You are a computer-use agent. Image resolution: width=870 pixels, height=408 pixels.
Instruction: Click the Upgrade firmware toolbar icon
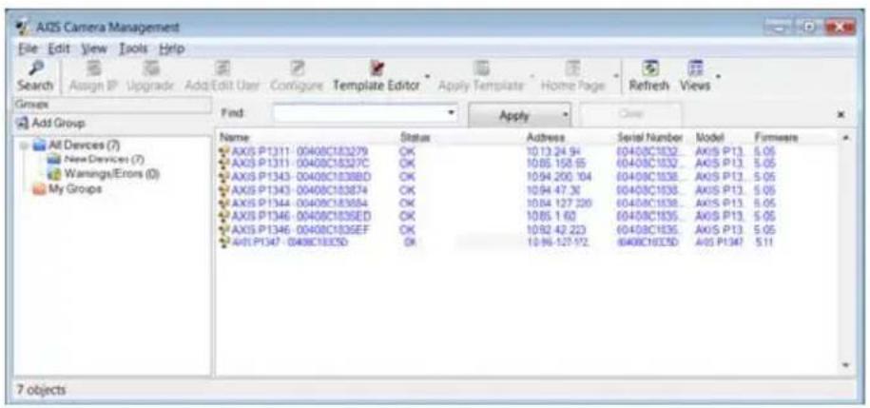click(150, 68)
